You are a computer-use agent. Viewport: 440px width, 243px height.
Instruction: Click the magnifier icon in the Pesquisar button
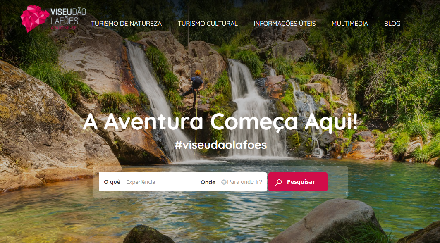pos(278,183)
